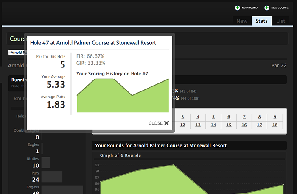This screenshot has width=297, height=194.
Task: Click the Birdies count 10
Action: pyautogui.click(x=36, y=166)
